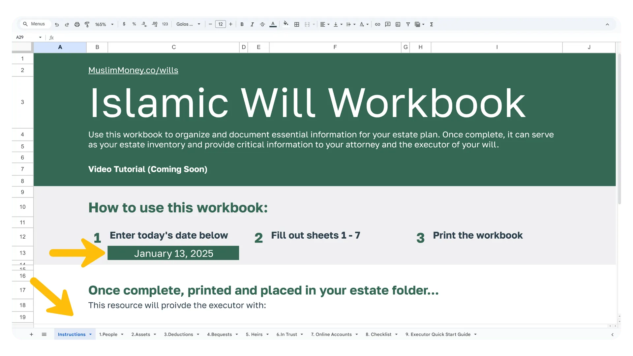Select the 'Print the workbook' text
The width and height of the screenshot is (633, 356).
point(478,235)
